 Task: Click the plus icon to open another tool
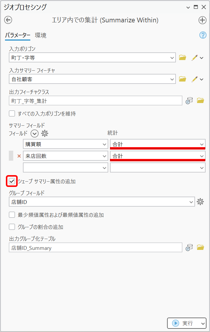click(202, 20)
